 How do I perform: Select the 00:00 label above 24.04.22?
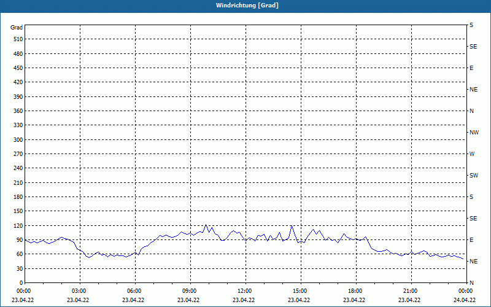(x=466, y=290)
